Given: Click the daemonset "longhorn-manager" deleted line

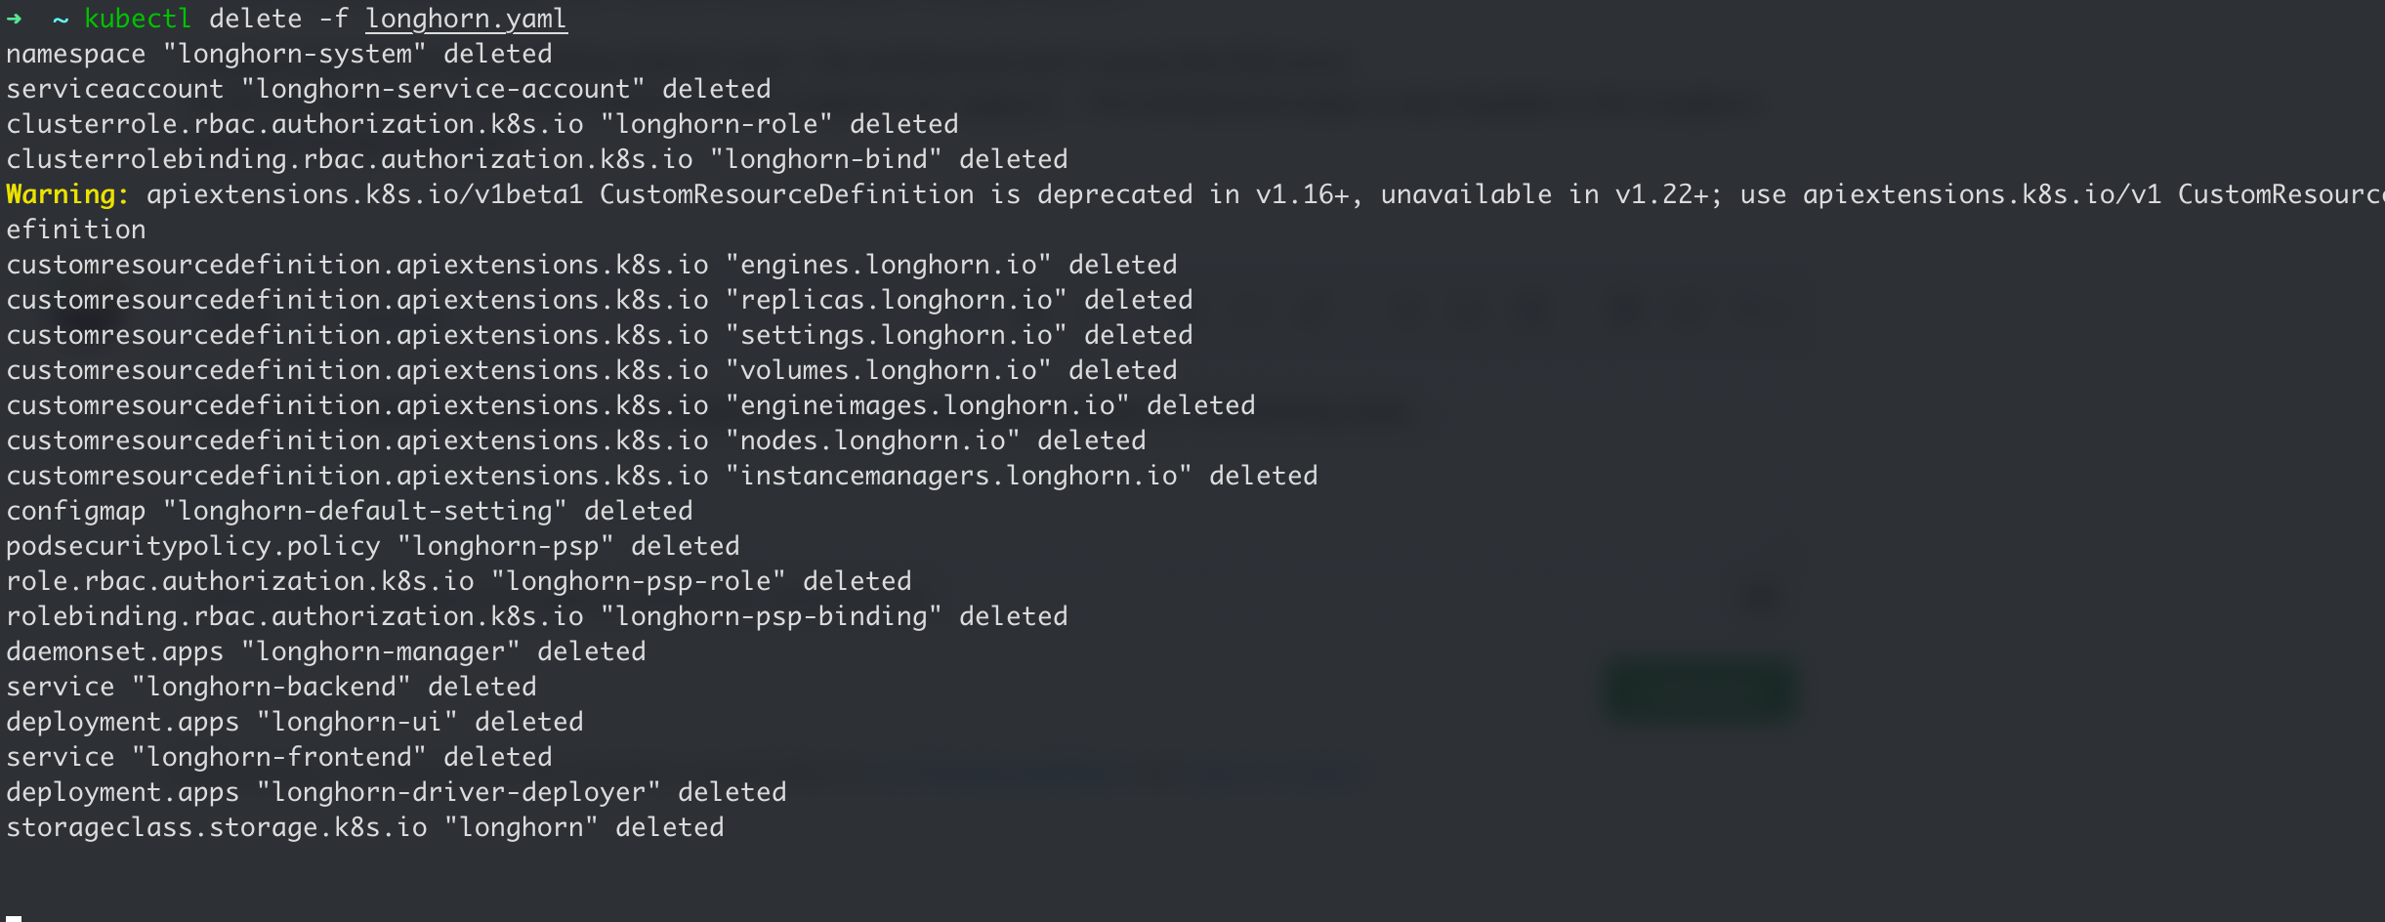Looking at the screenshot, I should 326,651.
